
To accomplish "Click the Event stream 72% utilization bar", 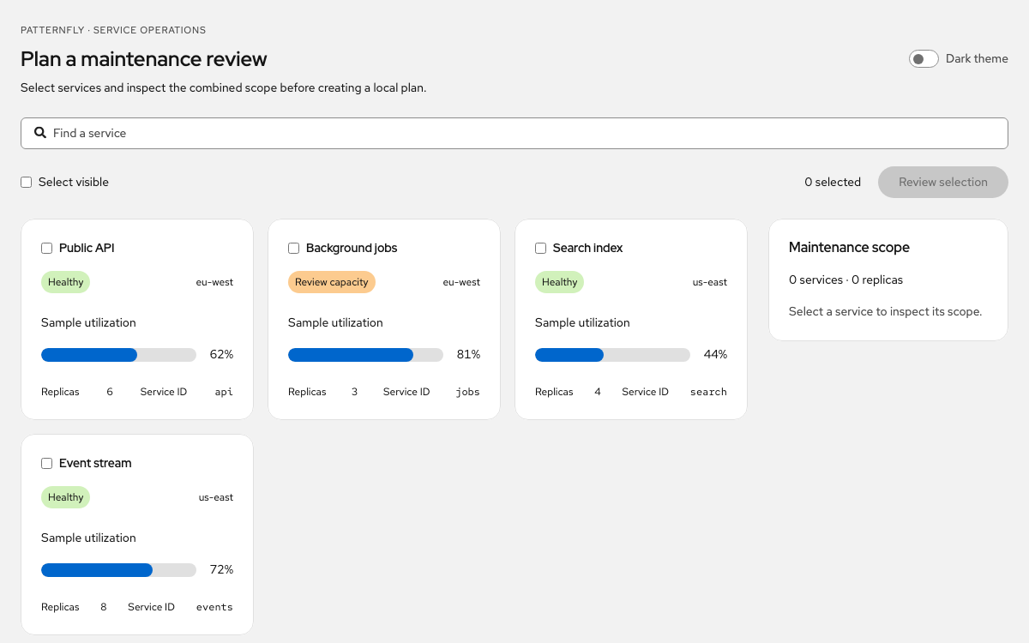I will pos(118,570).
